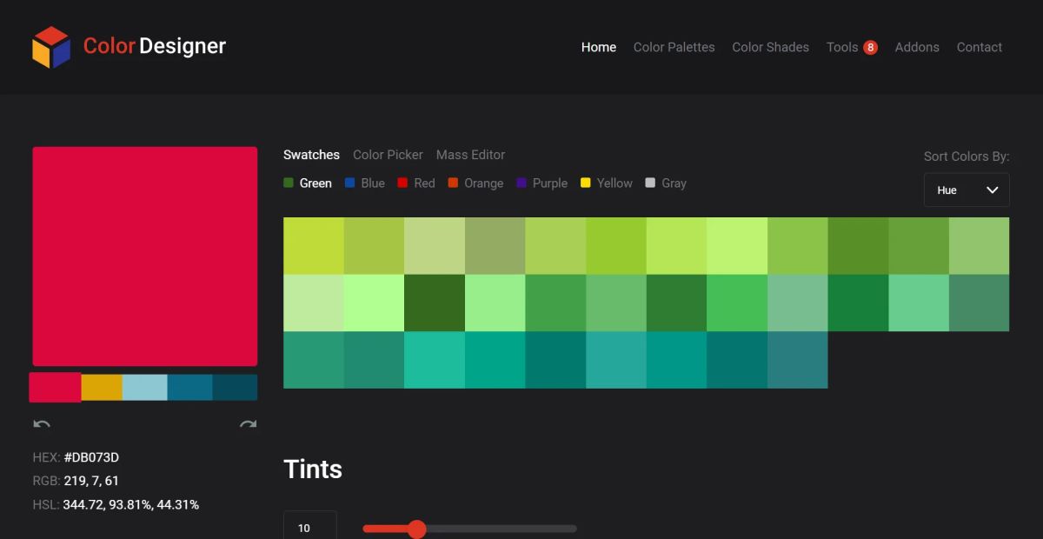Pick the first swatch in third teal row
1043x539 pixels.
314,360
